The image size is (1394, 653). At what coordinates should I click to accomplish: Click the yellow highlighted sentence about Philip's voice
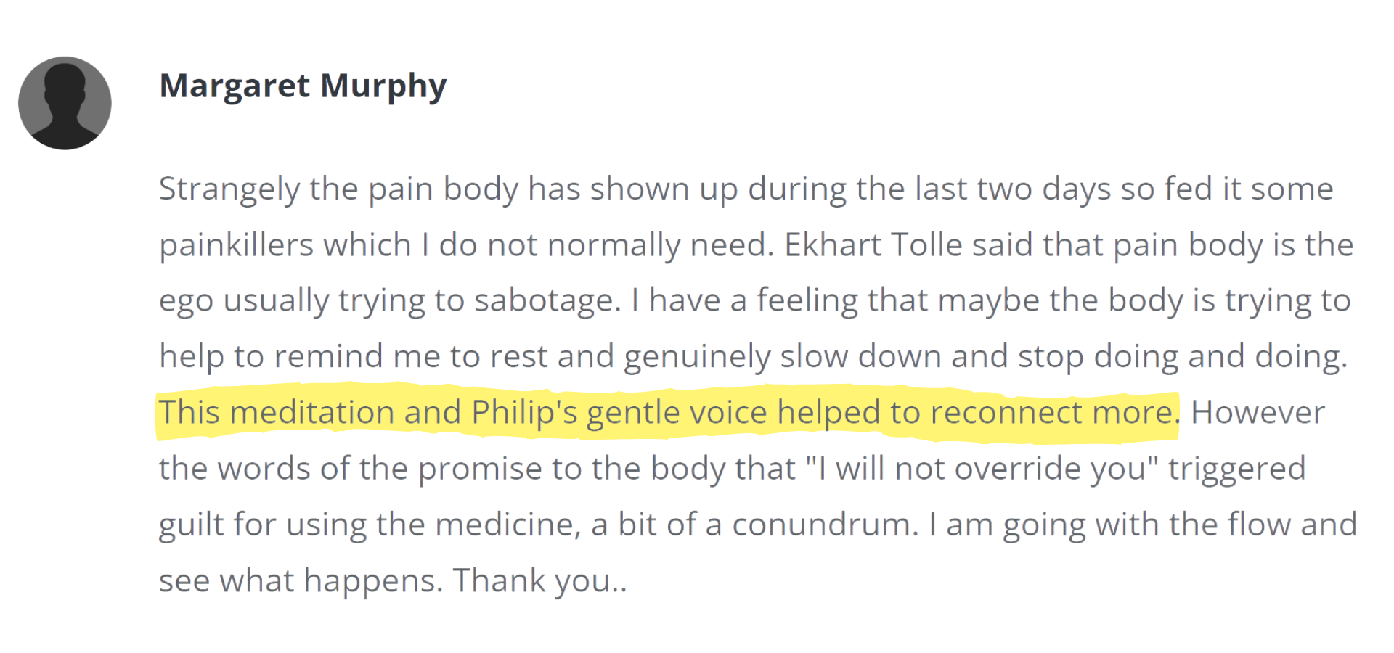[668, 412]
